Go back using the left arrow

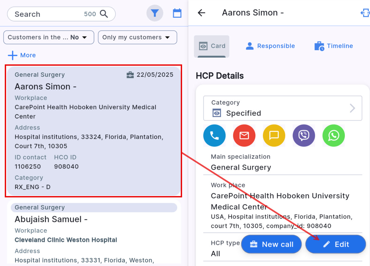(201, 12)
